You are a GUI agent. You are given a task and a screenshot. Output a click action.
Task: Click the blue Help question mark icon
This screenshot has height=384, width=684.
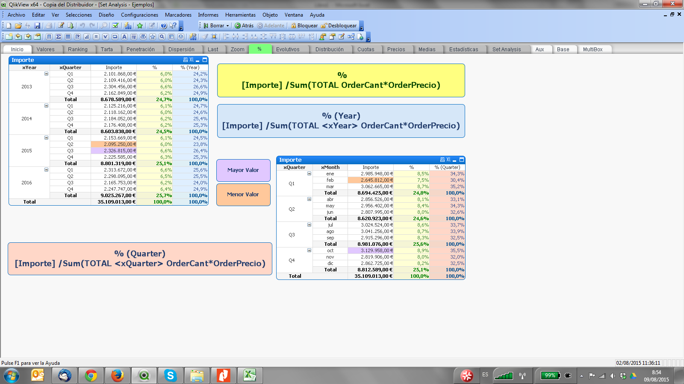(x=163, y=26)
